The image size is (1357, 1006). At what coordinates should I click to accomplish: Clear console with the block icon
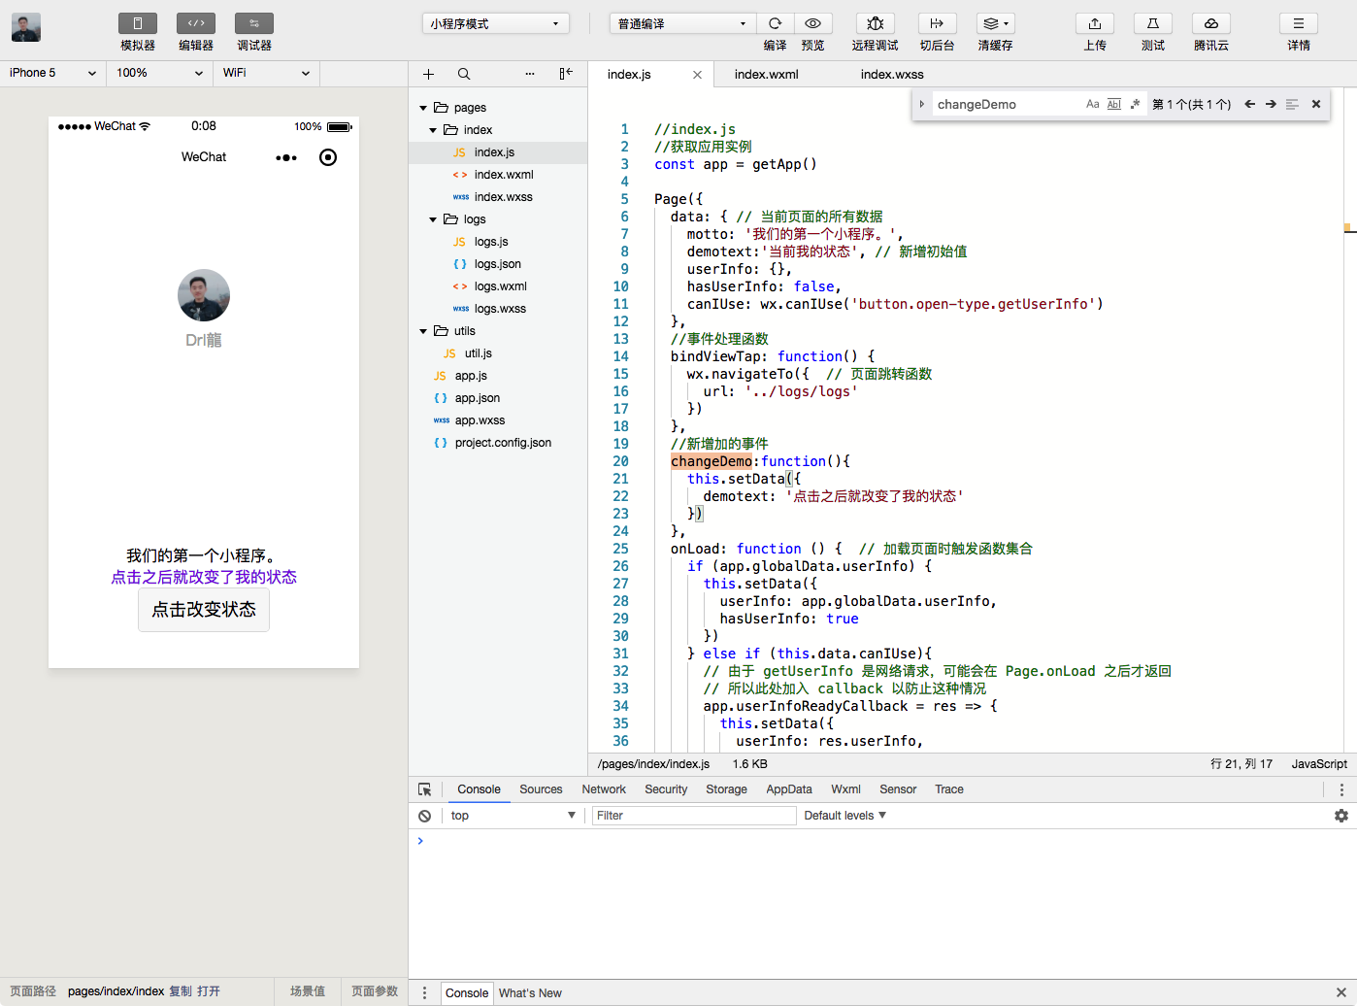click(425, 816)
